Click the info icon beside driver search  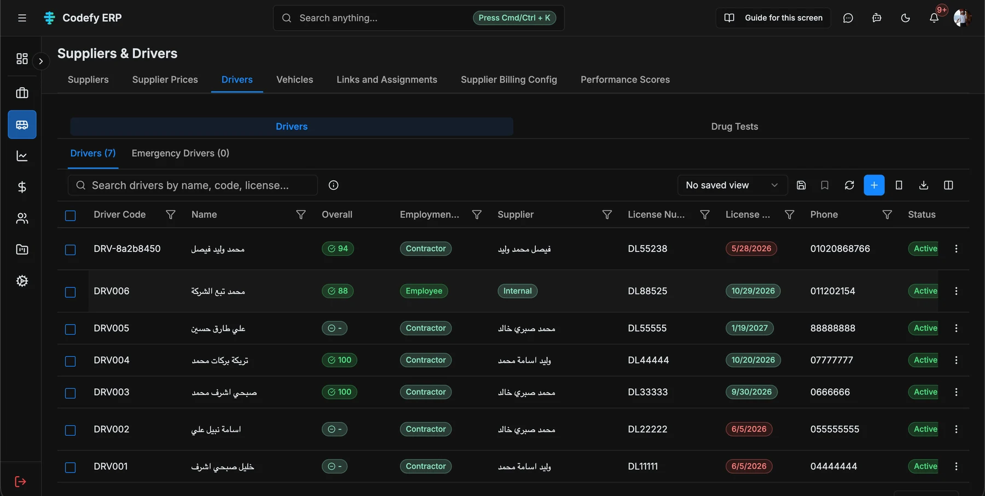click(x=333, y=185)
